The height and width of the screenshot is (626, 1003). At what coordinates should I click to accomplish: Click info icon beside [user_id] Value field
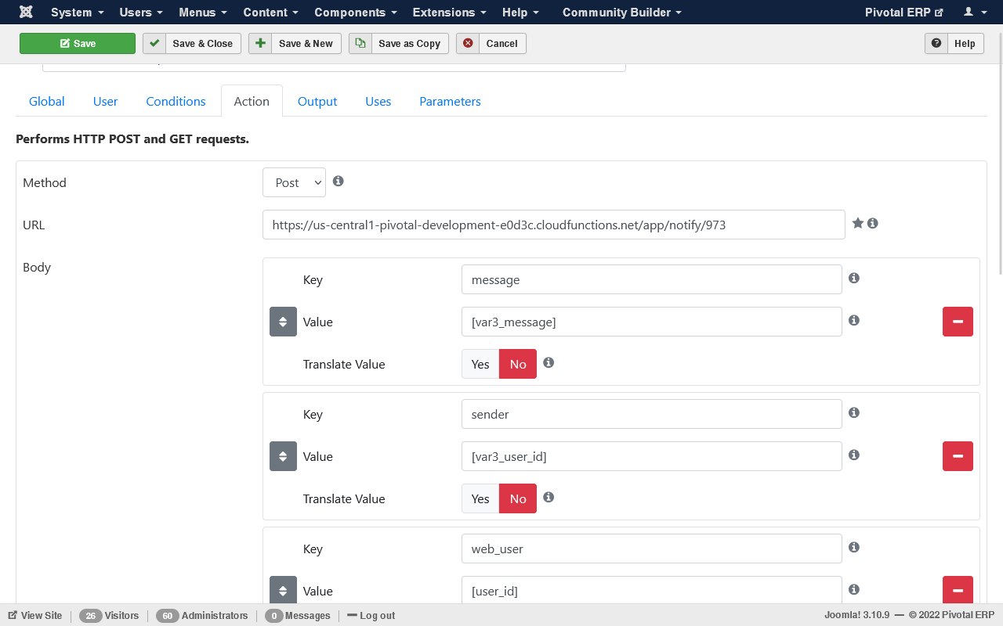click(854, 589)
